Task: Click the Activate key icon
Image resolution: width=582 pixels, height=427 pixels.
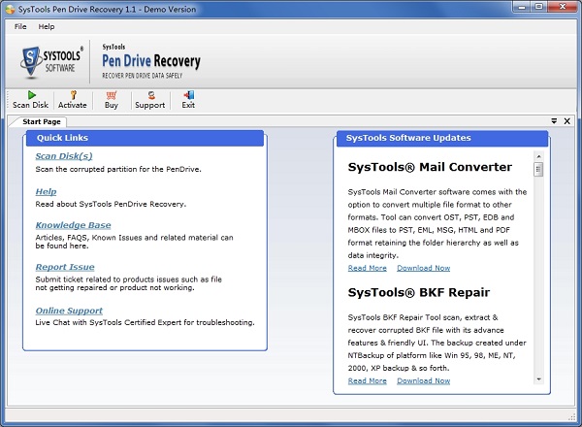Action: click(x=73, y=95)
